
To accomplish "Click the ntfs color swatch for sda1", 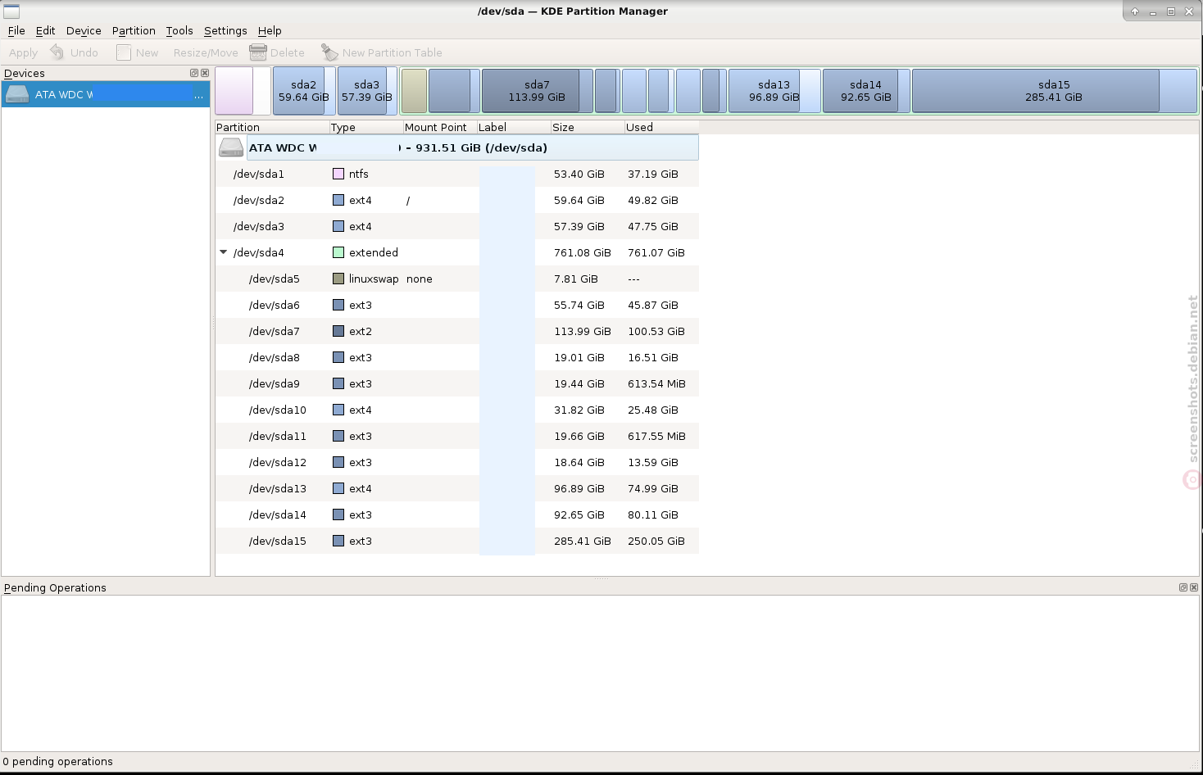I will (338, 174).
